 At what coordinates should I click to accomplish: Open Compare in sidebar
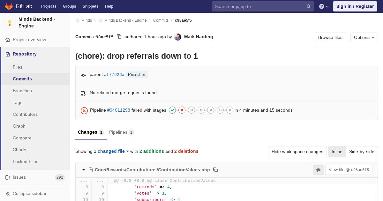[x=22, y=138]
